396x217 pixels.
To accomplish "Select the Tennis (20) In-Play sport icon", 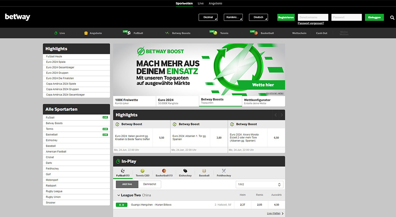I will [x=142, y=171].
